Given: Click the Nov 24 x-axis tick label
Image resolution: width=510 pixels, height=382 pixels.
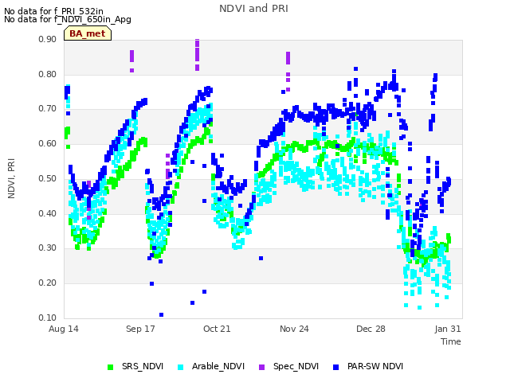Looking at the screenshot, I should pyautogui.click(x=294, y=329).
